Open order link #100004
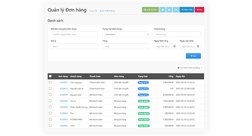 pos(64,107)
